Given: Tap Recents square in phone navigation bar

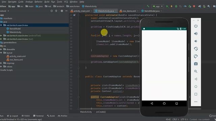Looking at the screenshot, I should (x=177, y=103).
